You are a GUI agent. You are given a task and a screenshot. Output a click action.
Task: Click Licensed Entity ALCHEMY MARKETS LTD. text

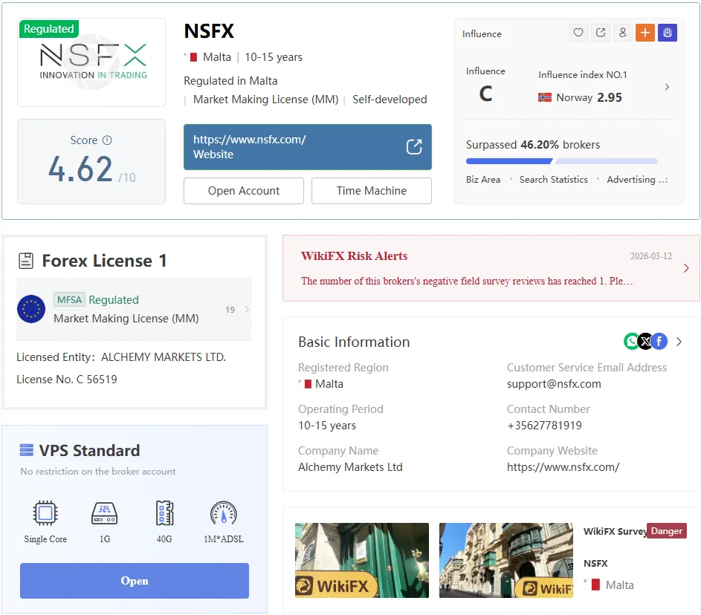click(121, 357)
